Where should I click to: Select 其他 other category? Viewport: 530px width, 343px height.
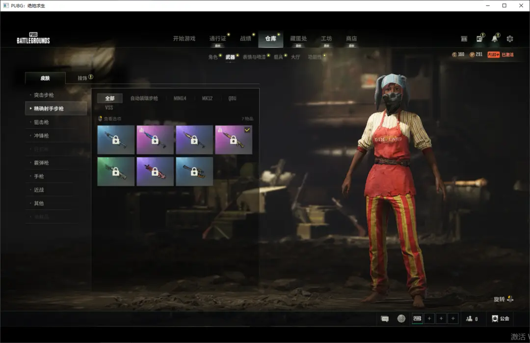pyautogui.click(x=39, y=203)
